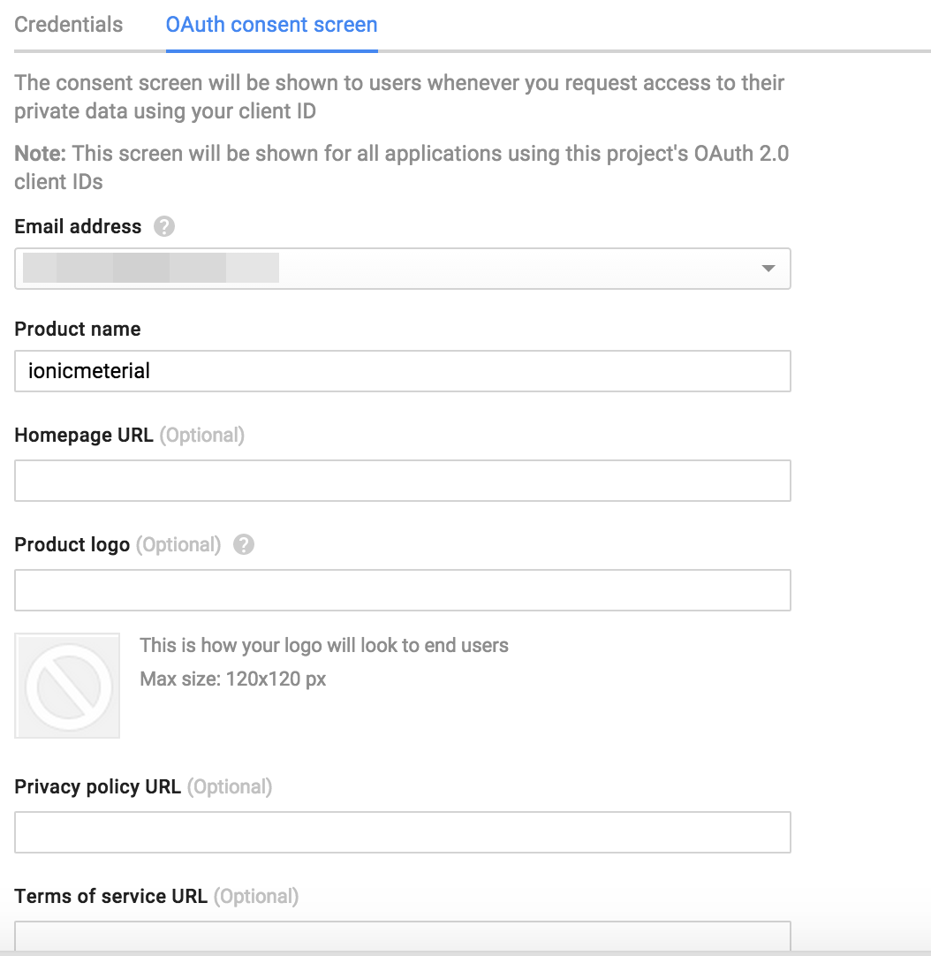The height and width of the screenshot is (956, 931).
Task: Click into the Homepage URL input box
Action: 402,481
